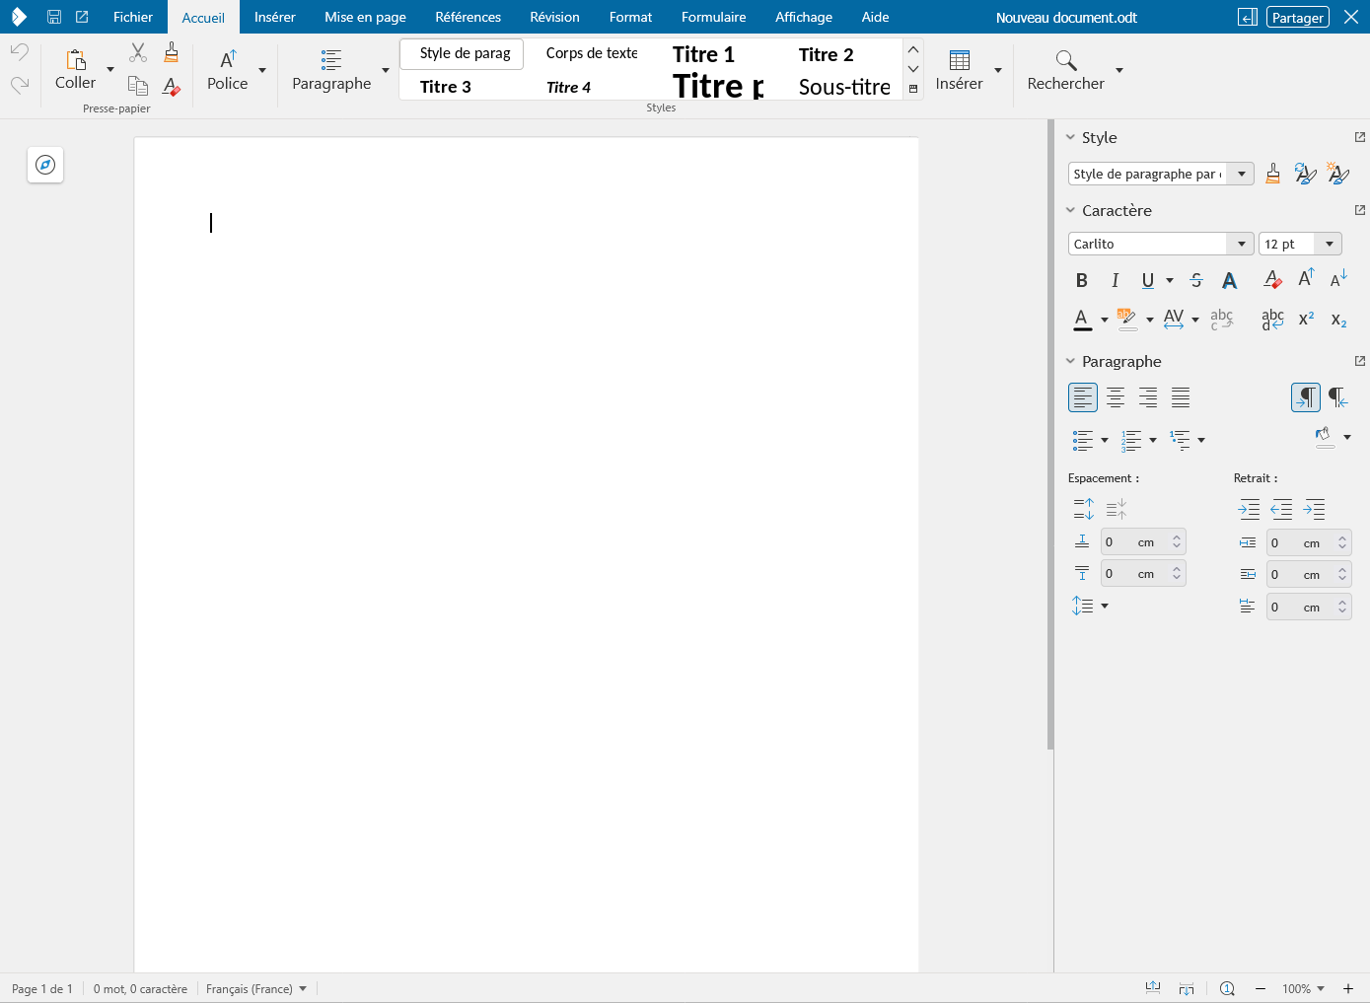Click the first-line indent input field
Screen dimensions: 1370x1003
(x=1308, y=607)
